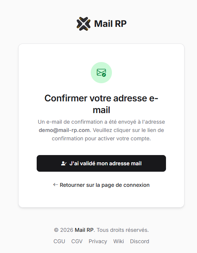This screenshot has width=197, height=253.
Task: Open the Discord footer link
Action: click(x=140, y=241)
